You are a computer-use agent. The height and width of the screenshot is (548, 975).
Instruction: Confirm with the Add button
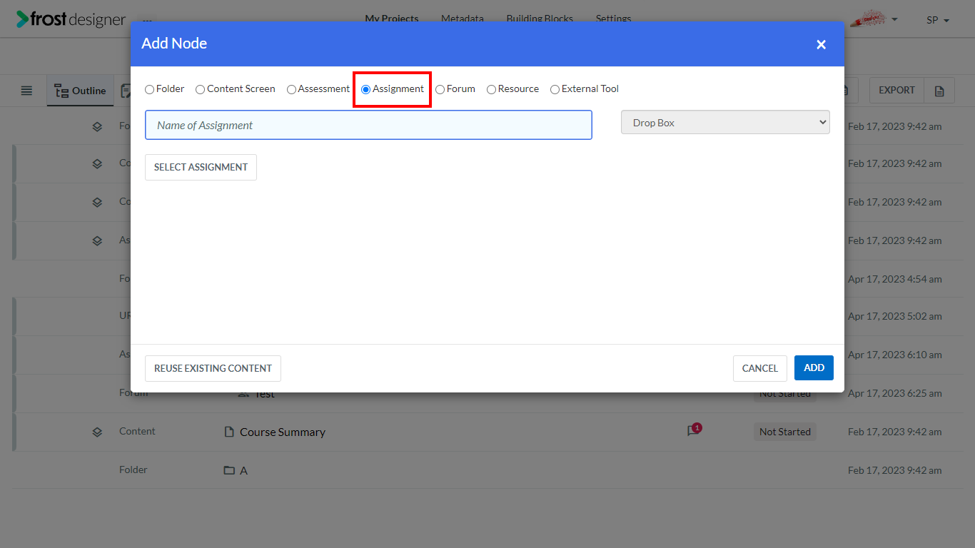pos(814,367)
